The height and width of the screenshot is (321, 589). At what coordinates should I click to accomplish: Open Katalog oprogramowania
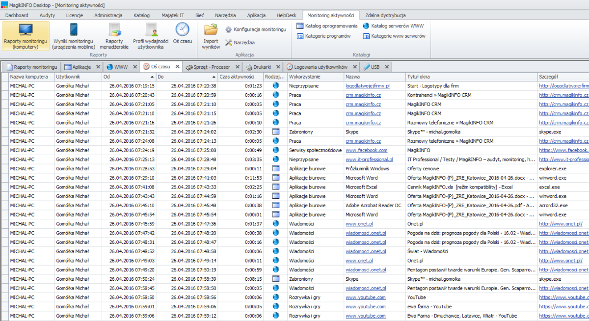[327, 26]
